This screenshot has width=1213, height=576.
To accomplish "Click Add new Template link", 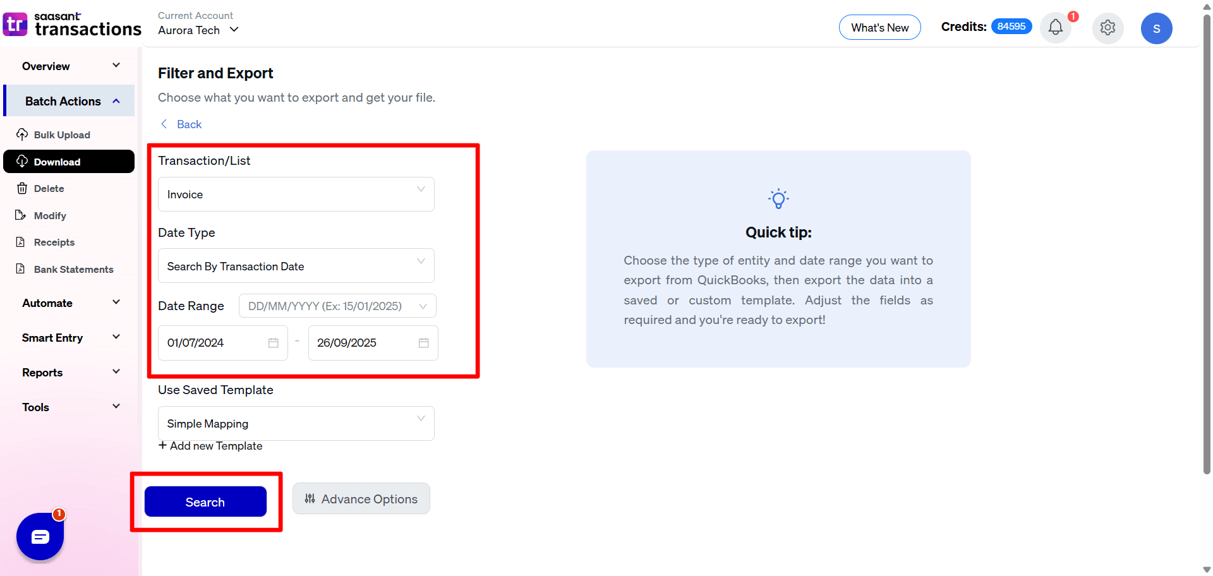I will 210,445.
